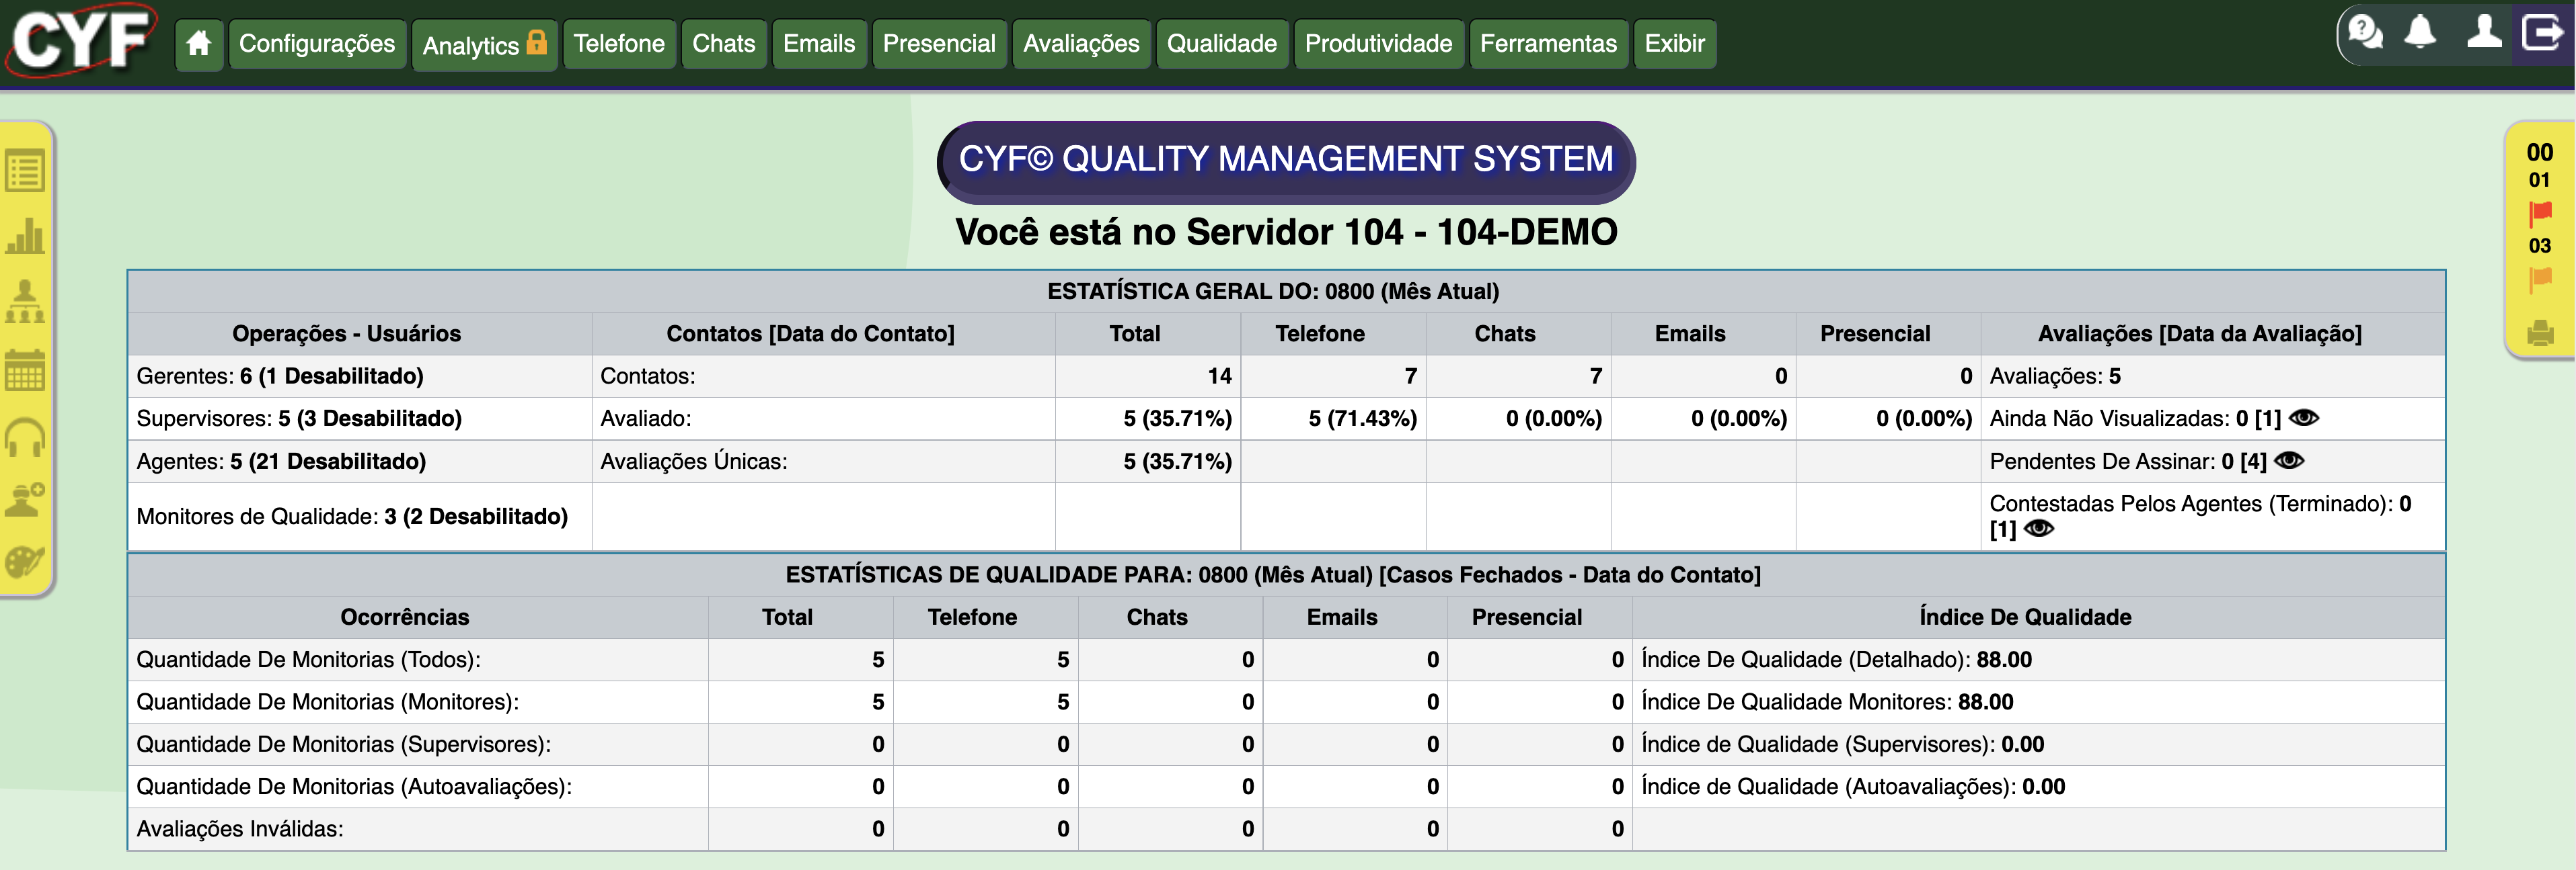Open the Emails menu
Screen dimensions: 2576x870
point(819,44)
